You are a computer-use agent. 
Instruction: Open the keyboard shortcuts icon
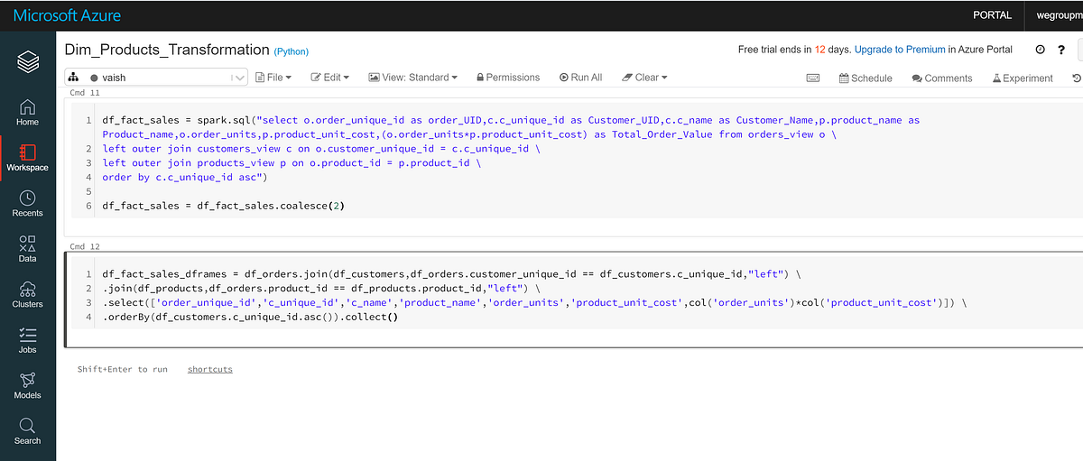click(x=813, y=78)
